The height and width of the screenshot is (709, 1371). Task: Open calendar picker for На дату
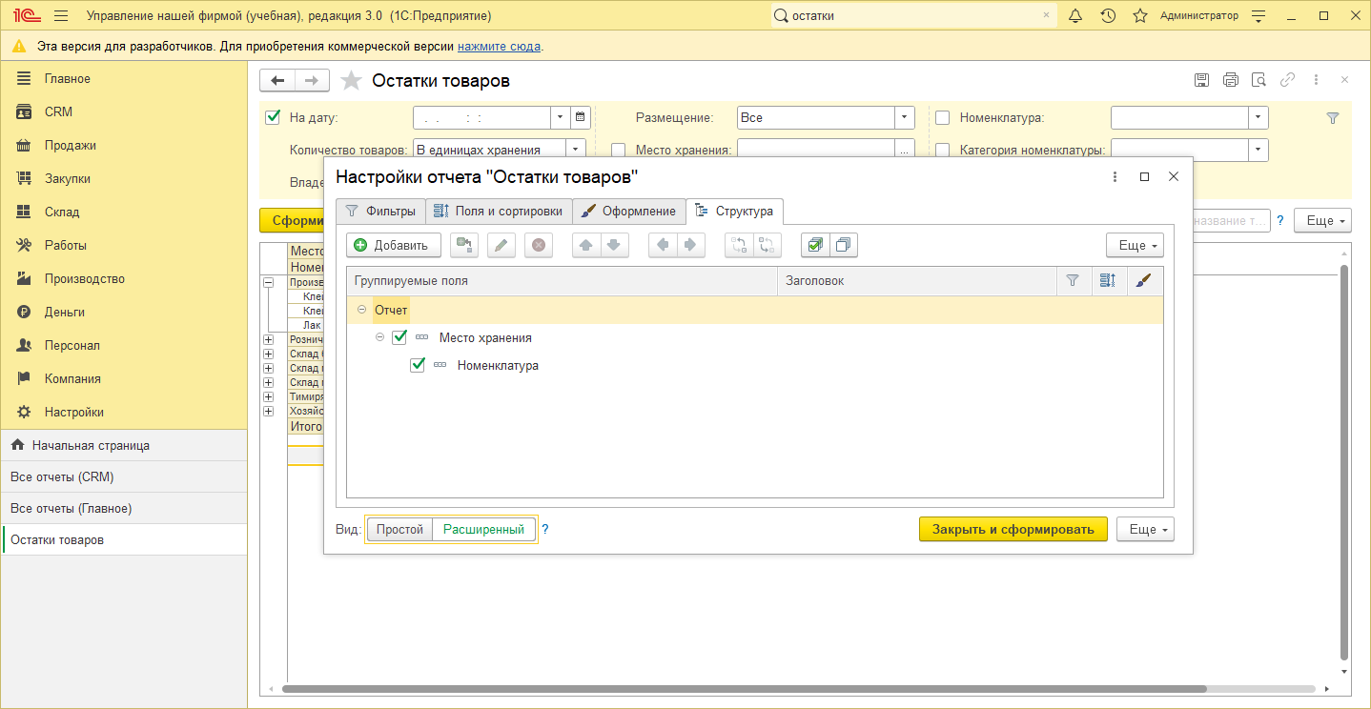coord(580,118)
